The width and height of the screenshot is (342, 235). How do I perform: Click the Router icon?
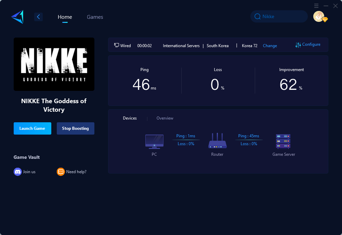(218, 141)
